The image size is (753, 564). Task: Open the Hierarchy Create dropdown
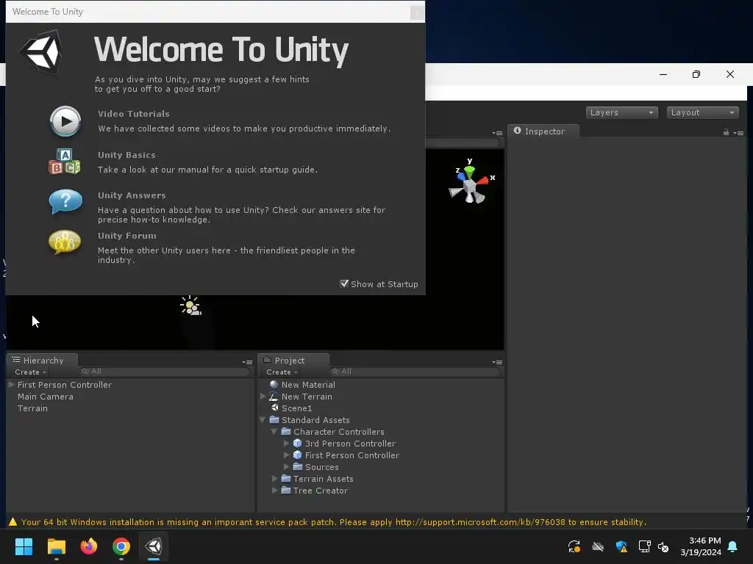pyautogui.click(x=30, y=372)
